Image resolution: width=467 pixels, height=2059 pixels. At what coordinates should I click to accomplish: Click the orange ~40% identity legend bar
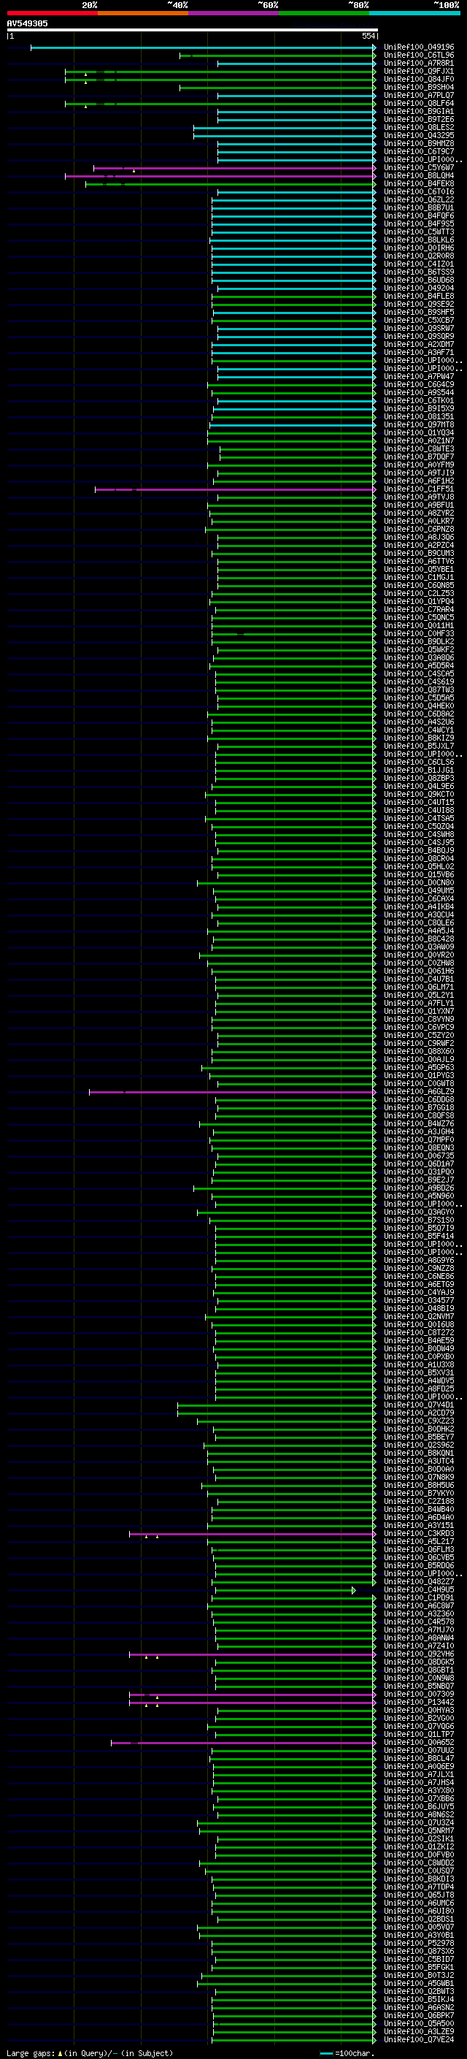(x=143, y=13)
